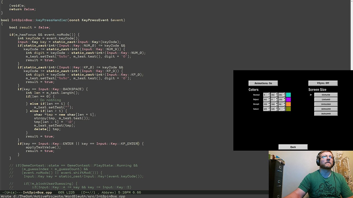
Task: Select the 1024x768 screen size
Action: pos(326,95)
